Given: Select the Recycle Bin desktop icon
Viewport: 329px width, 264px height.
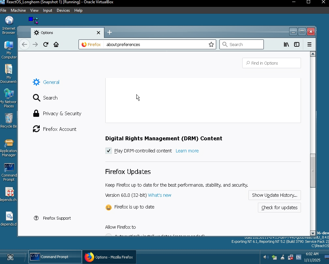Looking at the screenshot, I should click(8, 121).
